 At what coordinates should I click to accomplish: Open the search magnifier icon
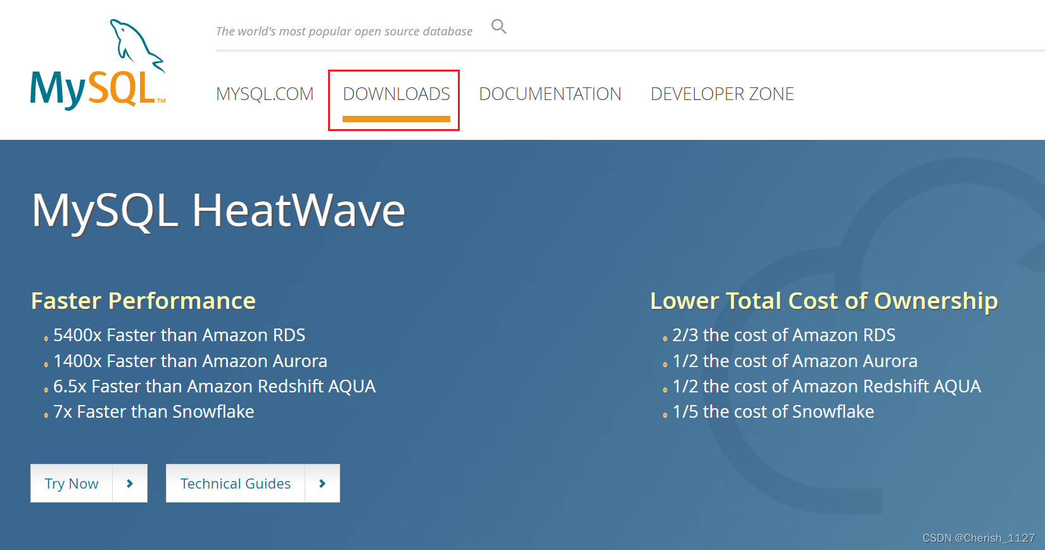tap(499, 27)
